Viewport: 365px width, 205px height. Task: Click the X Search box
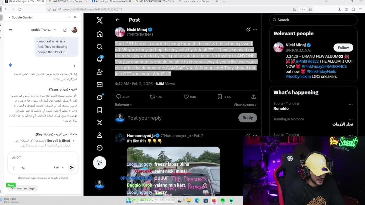pos(313,20)
